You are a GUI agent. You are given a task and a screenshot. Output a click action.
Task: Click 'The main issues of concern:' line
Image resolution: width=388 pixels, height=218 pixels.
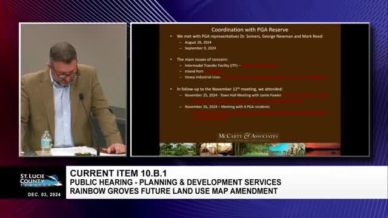click(x=202, y=59)
